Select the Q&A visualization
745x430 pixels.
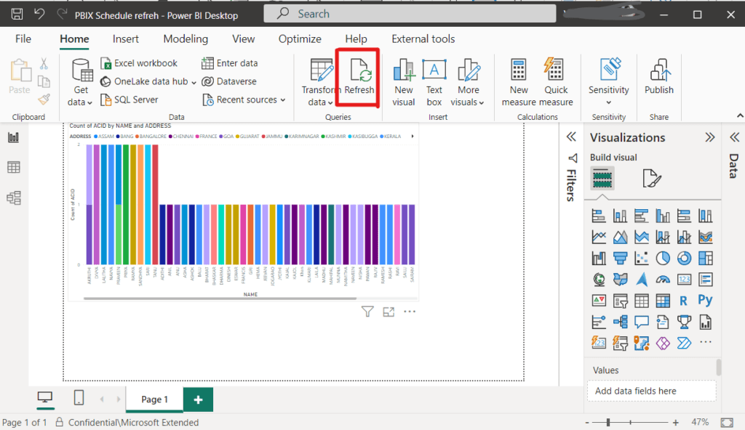[x=642, y=322]
